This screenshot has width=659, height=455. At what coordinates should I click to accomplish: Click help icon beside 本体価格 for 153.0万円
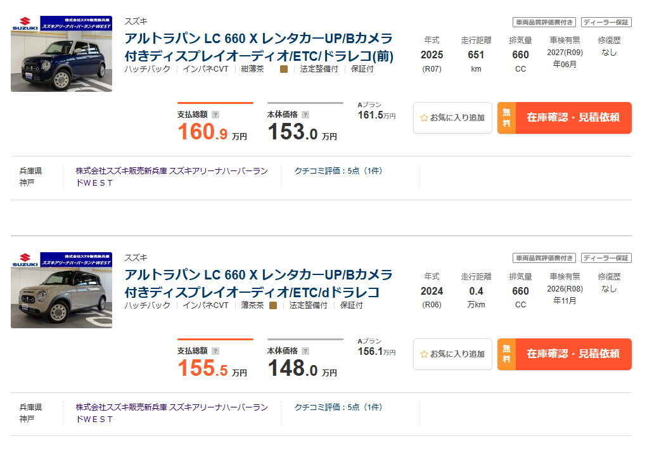pyautogui.click(x=305, y=115)
